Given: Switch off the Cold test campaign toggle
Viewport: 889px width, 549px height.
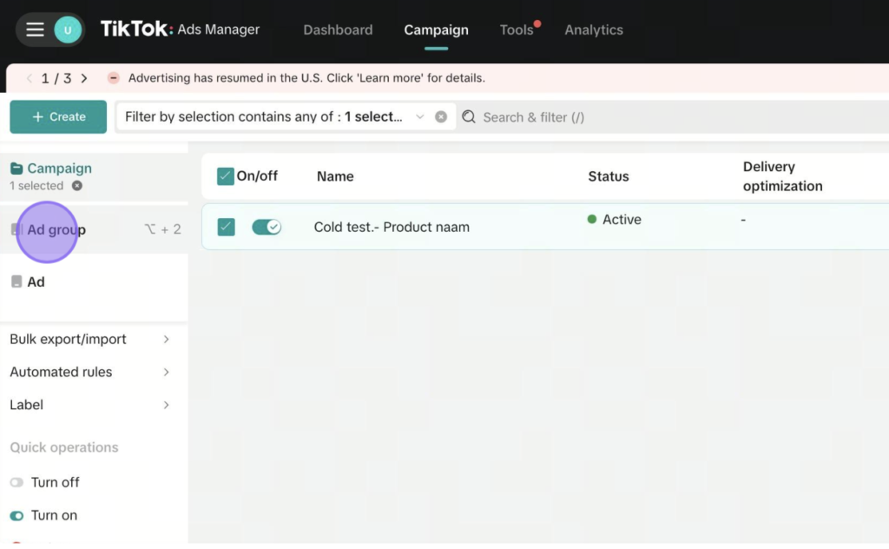Looking at the screenshot, I should click(267, 227).
